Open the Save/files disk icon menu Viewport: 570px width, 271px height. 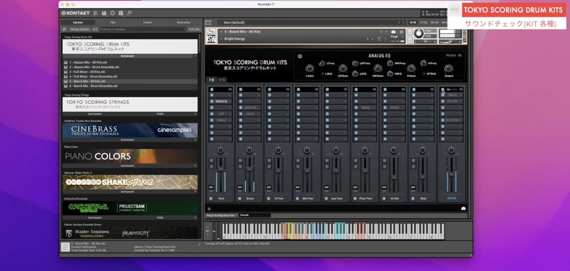click(x=104, y=13)
